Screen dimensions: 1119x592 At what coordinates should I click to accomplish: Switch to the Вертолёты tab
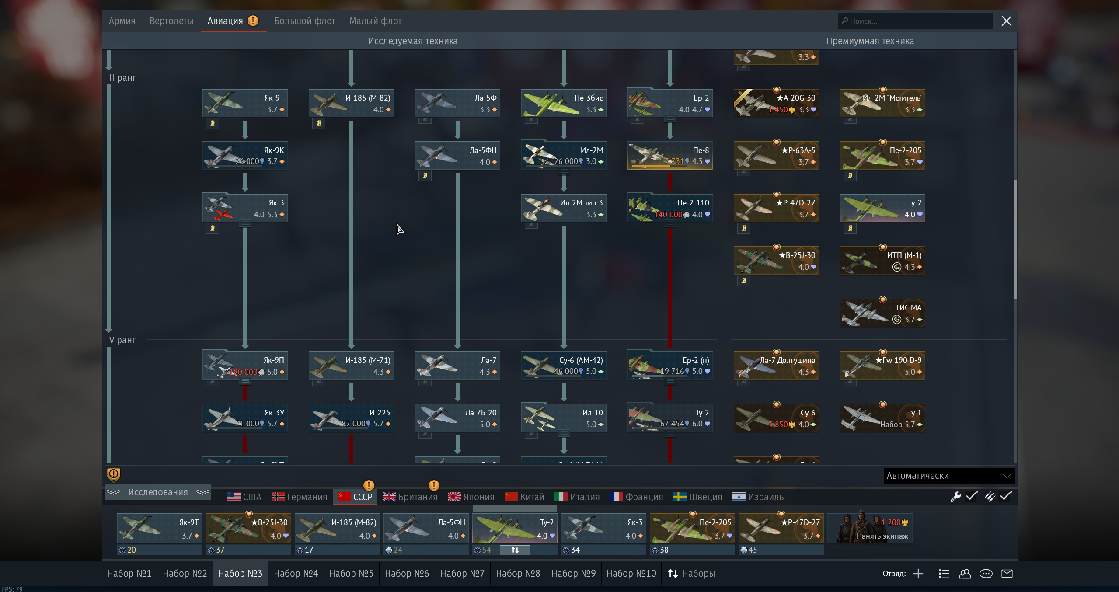click(171, 21)
